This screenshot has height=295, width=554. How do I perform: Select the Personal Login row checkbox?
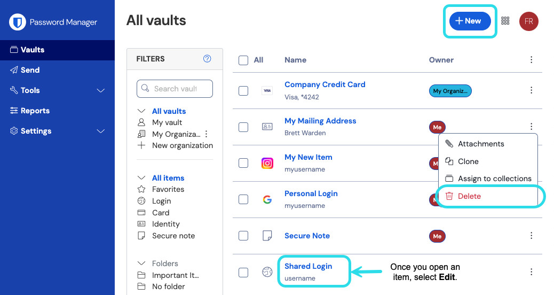[x=243, y=199]
